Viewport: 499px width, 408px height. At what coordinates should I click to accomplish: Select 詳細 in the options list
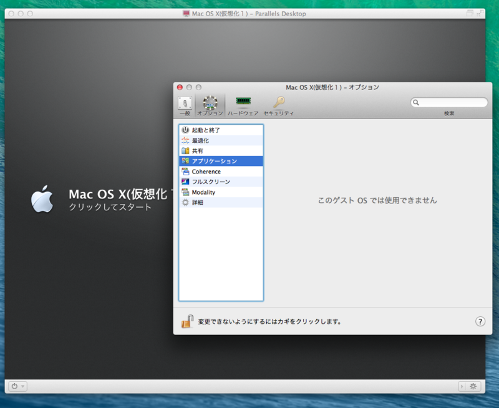pyautogui.click(x=221, y=202)
